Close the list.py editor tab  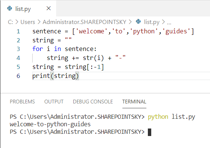49,9
